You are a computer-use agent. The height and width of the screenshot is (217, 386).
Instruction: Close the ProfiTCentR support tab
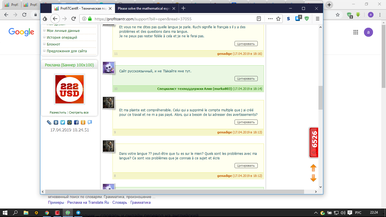(x=110, y=8)
